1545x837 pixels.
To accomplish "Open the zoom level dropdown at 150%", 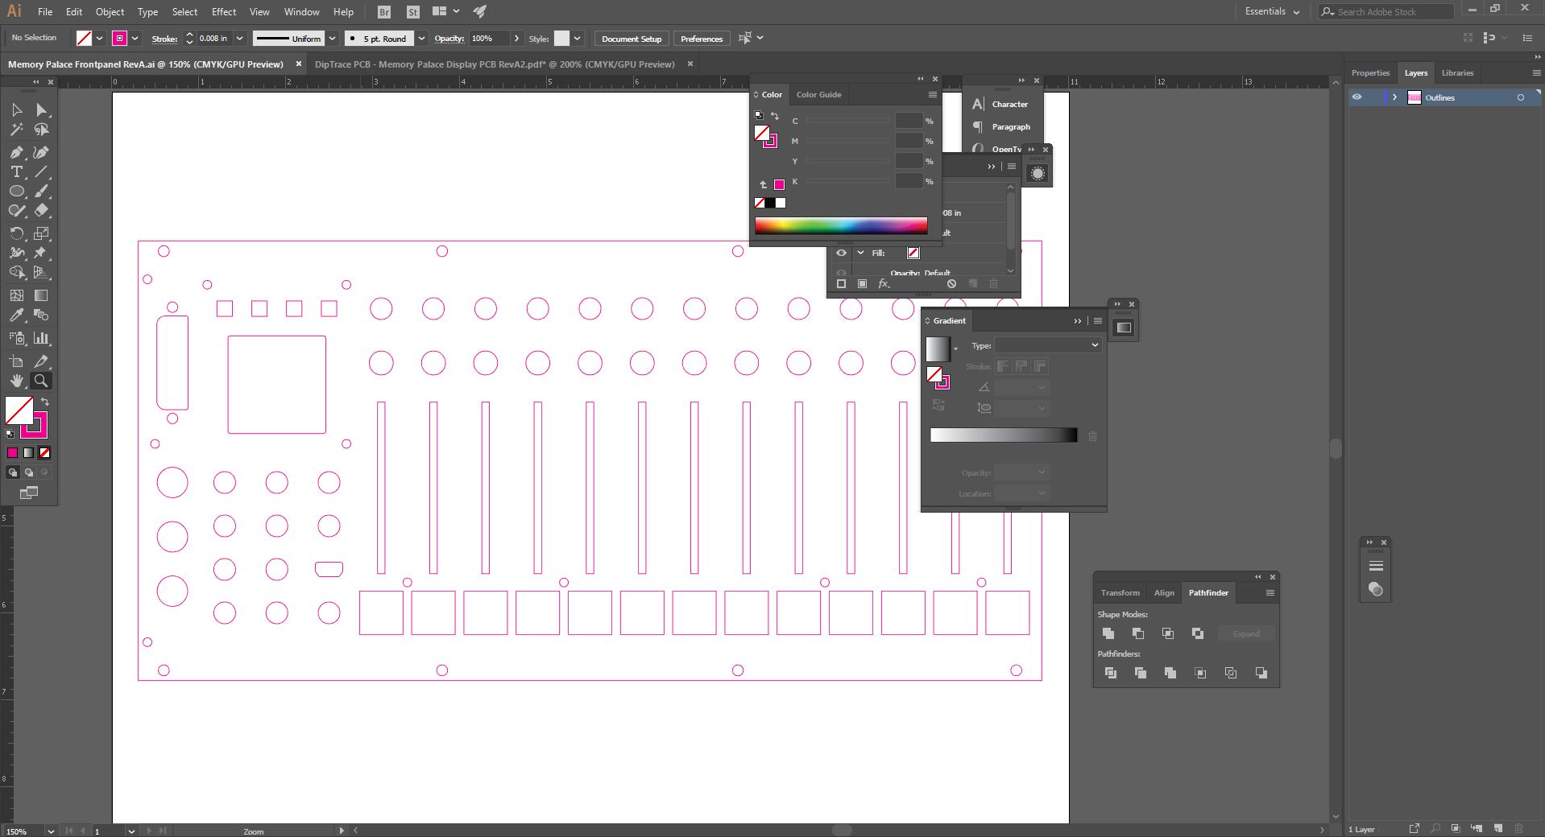I will [x=51, y=831].
